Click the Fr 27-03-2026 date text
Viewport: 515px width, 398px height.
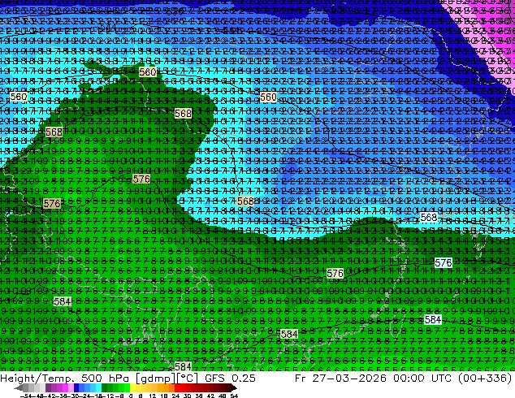click(x=340, y=378)
